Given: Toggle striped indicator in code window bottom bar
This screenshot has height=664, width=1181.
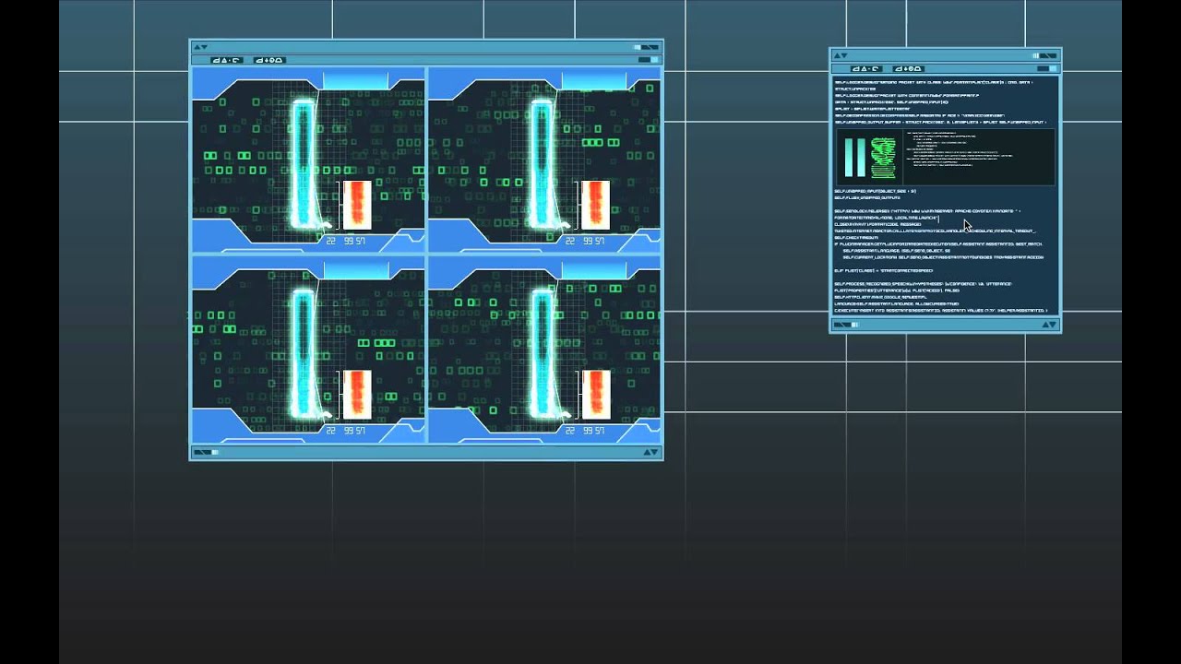Looking at the screenshot, I should pos(846,325).
